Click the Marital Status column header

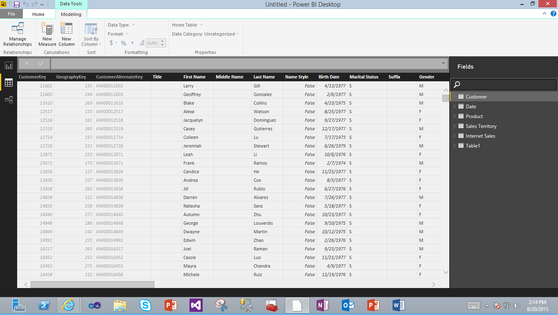[364, 77]
